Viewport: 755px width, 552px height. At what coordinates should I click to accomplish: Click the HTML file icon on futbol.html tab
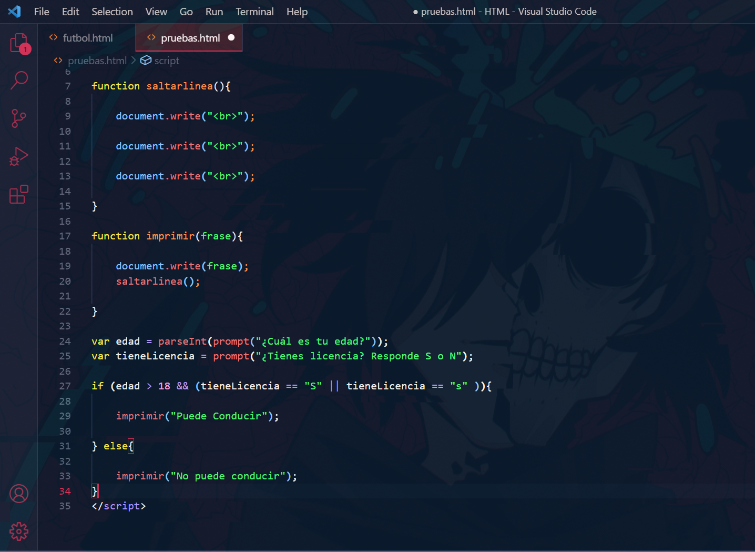pos(53,37)
